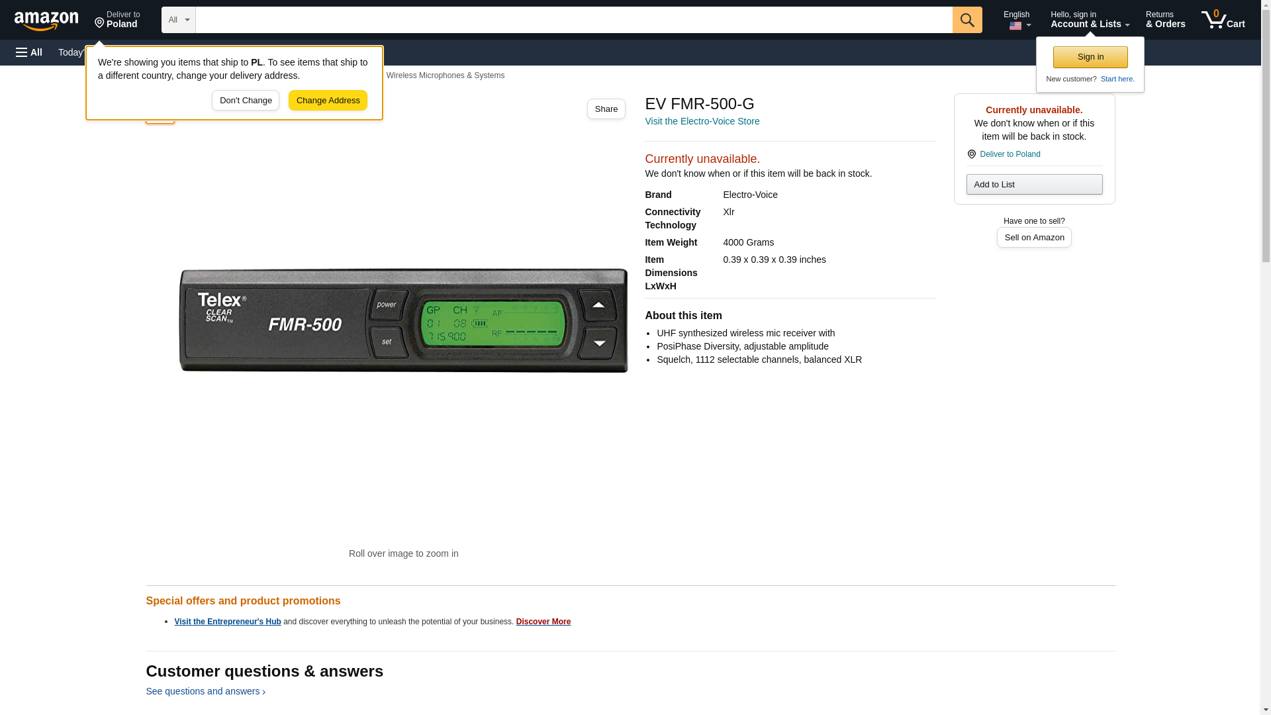Click the Don't Change button
Viewport: 1271px width, 715px height.
[x=246, y=101]
